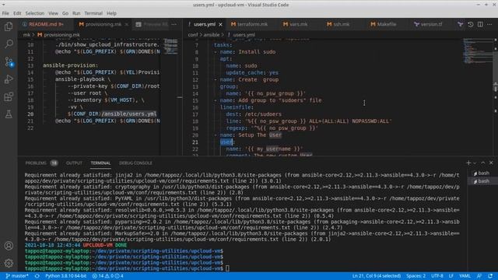Open the Edit menu
The image size is (498, 280).
click(17, 13)
